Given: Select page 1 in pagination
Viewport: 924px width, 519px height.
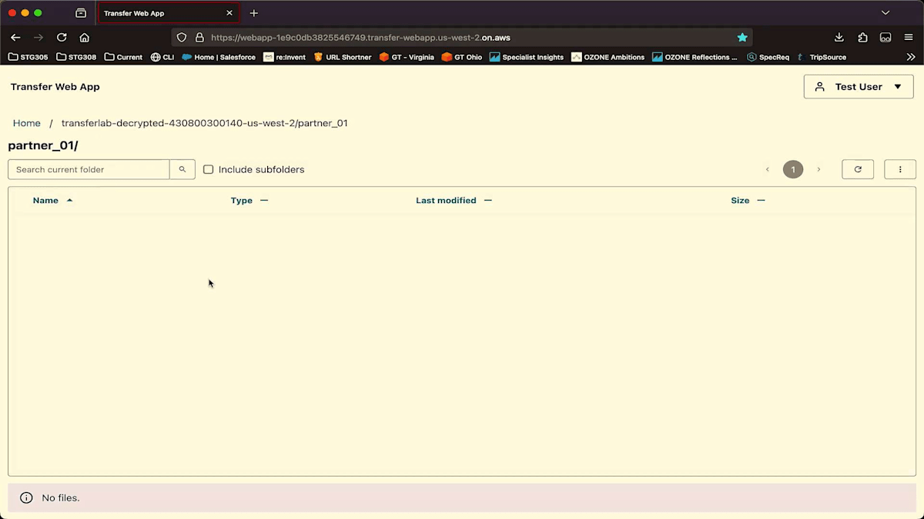Looking at the screenshot, I should tap(793, 169).
